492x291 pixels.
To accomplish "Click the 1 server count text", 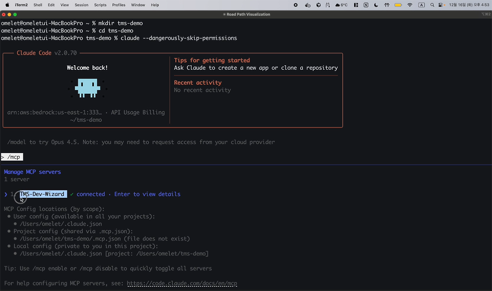I will click(17, 179).
